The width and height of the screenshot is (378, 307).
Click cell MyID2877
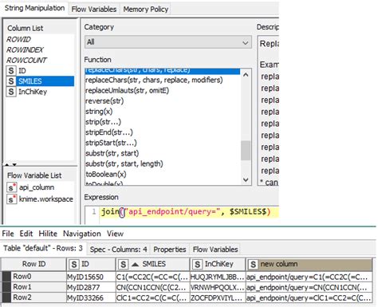(91, 288)
